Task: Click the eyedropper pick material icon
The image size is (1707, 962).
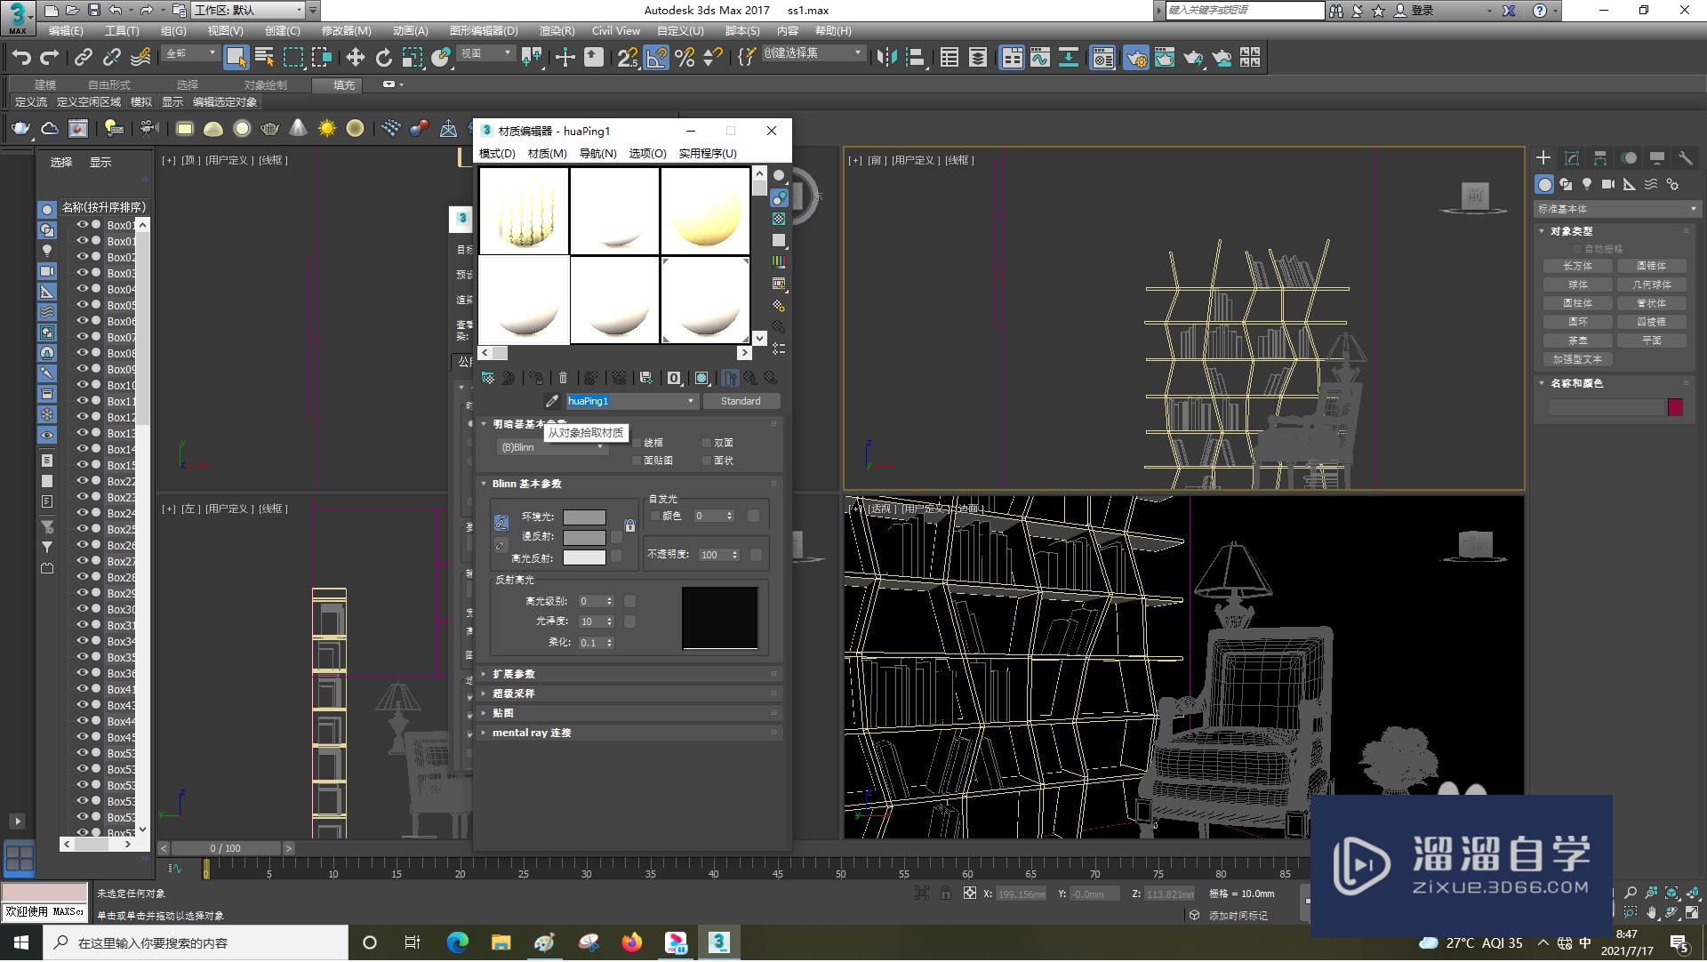Action: (551, 402)
